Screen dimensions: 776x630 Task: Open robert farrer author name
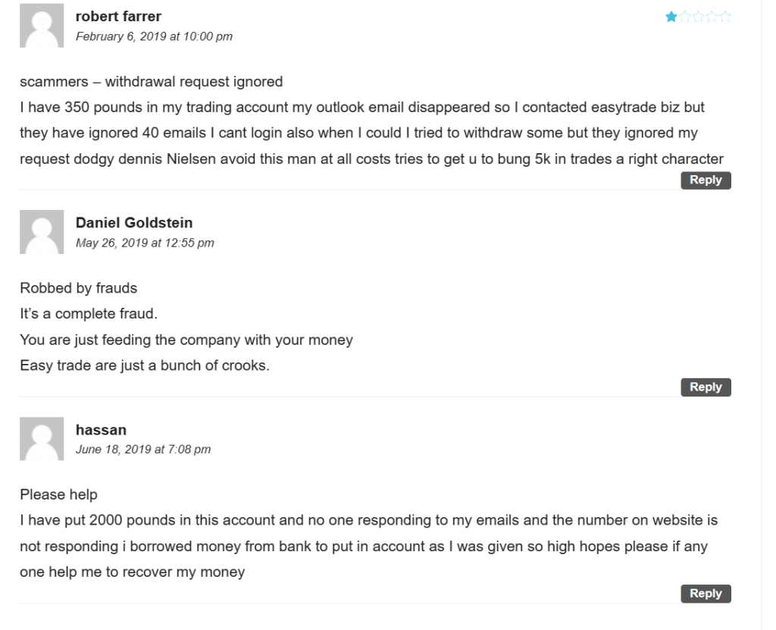click(118, 17)
